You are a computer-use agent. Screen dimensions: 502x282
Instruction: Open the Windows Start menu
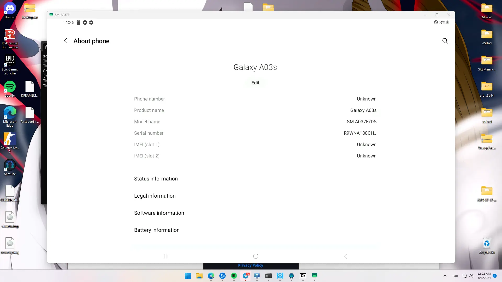pyautogui.click(x=188, y=276)
